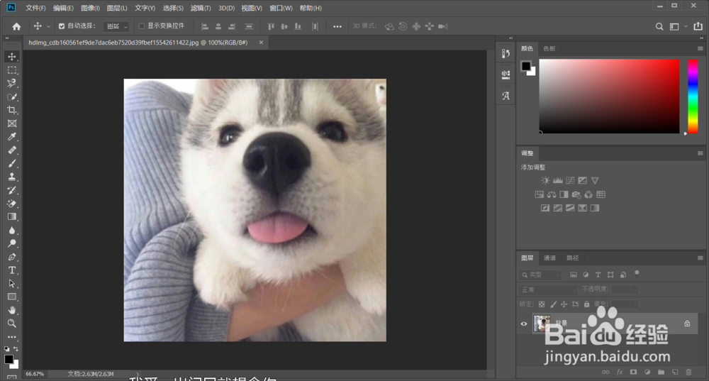
Task: Pick the Horizontal Type tool
Action: pos(12,270)
